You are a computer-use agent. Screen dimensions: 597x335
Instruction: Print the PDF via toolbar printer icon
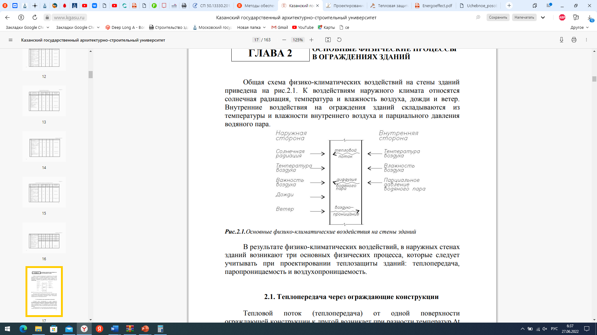pos(574,40)
